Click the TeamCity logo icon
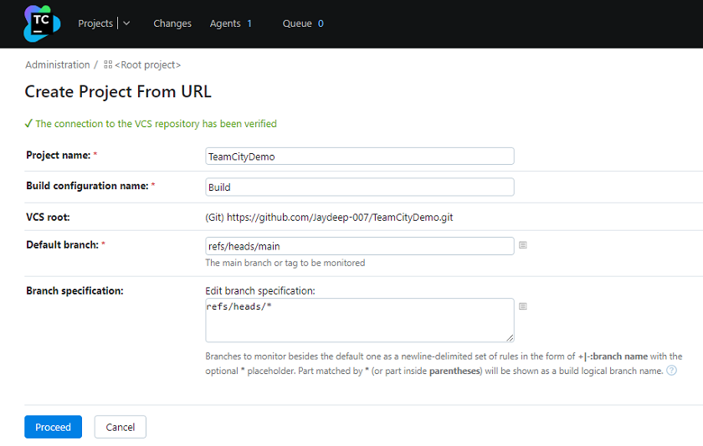Screen dimensions: 703x446 point(42,23)
